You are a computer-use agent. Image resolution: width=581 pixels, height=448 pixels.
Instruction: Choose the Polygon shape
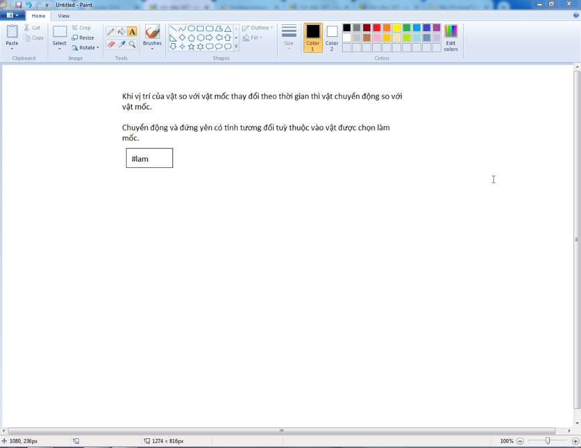pyautogui.click(x=218, y=28)
